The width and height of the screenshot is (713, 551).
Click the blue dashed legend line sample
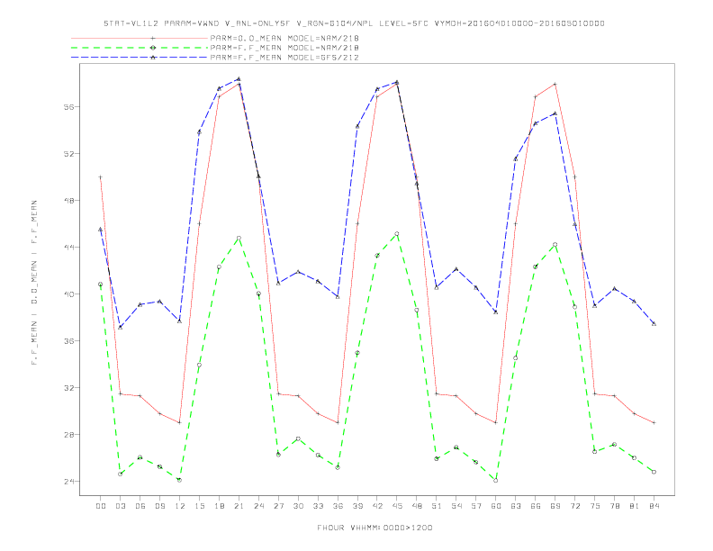[x=140, y=58]
